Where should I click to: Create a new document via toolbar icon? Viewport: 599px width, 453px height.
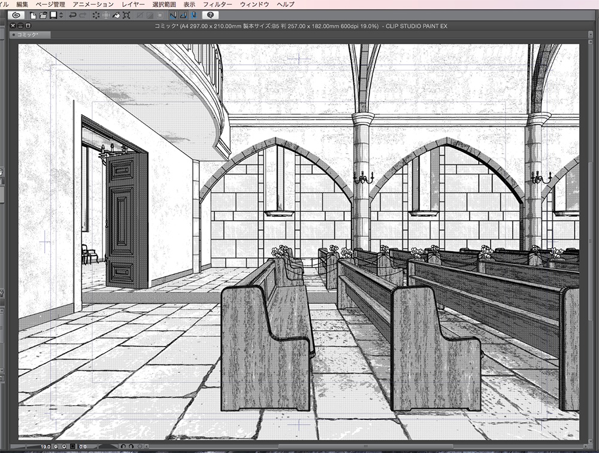(34, 15)
